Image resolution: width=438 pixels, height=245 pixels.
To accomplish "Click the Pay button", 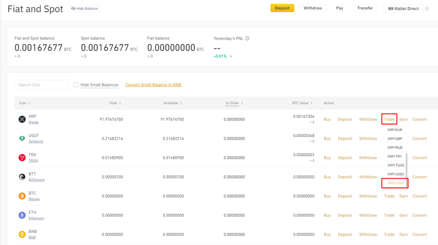I will coord(339,8).
